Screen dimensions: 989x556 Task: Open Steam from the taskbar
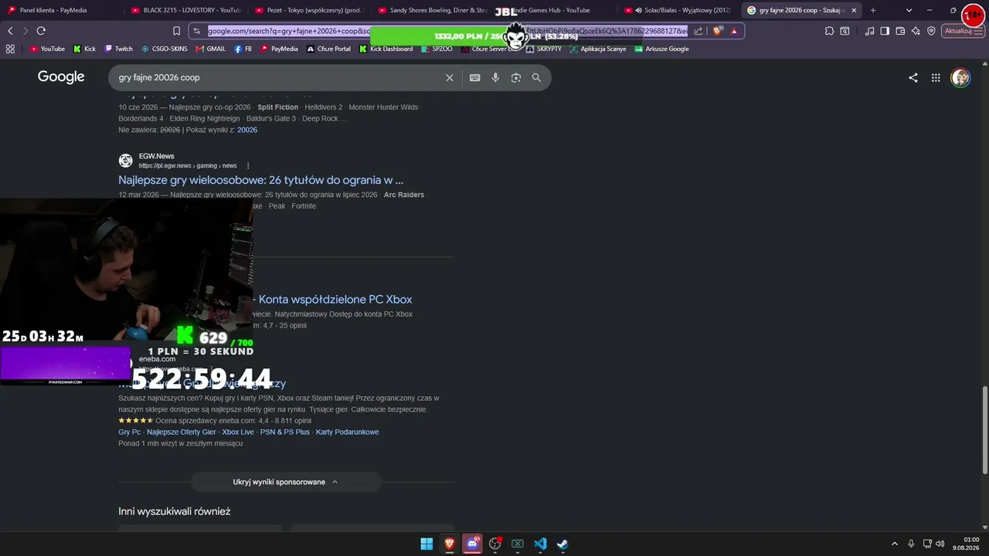pos(562,544)
